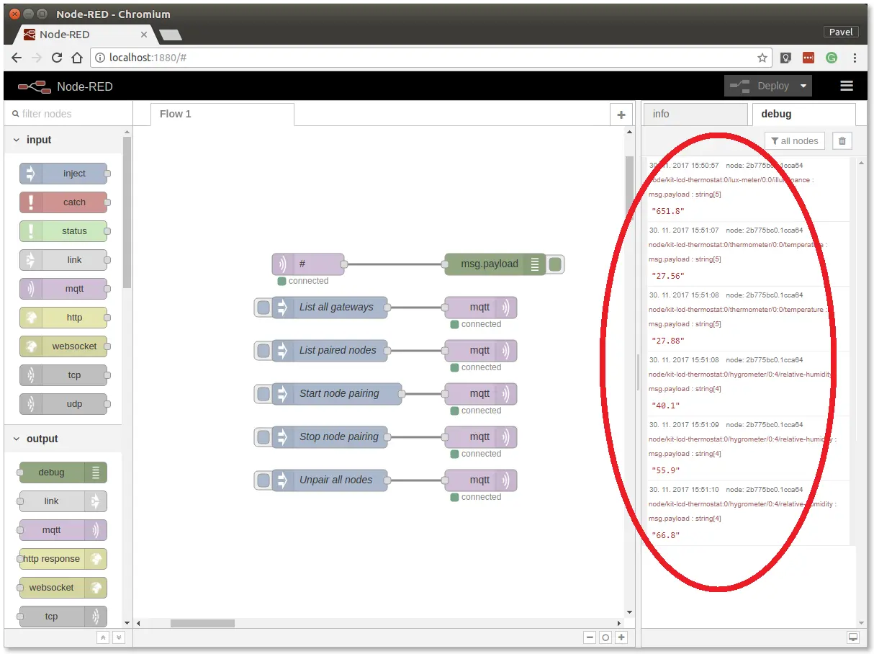Select the http response node in palette
Image resolution: width=874 pixels, height=654 pixels.
click(x=63, y=559)
